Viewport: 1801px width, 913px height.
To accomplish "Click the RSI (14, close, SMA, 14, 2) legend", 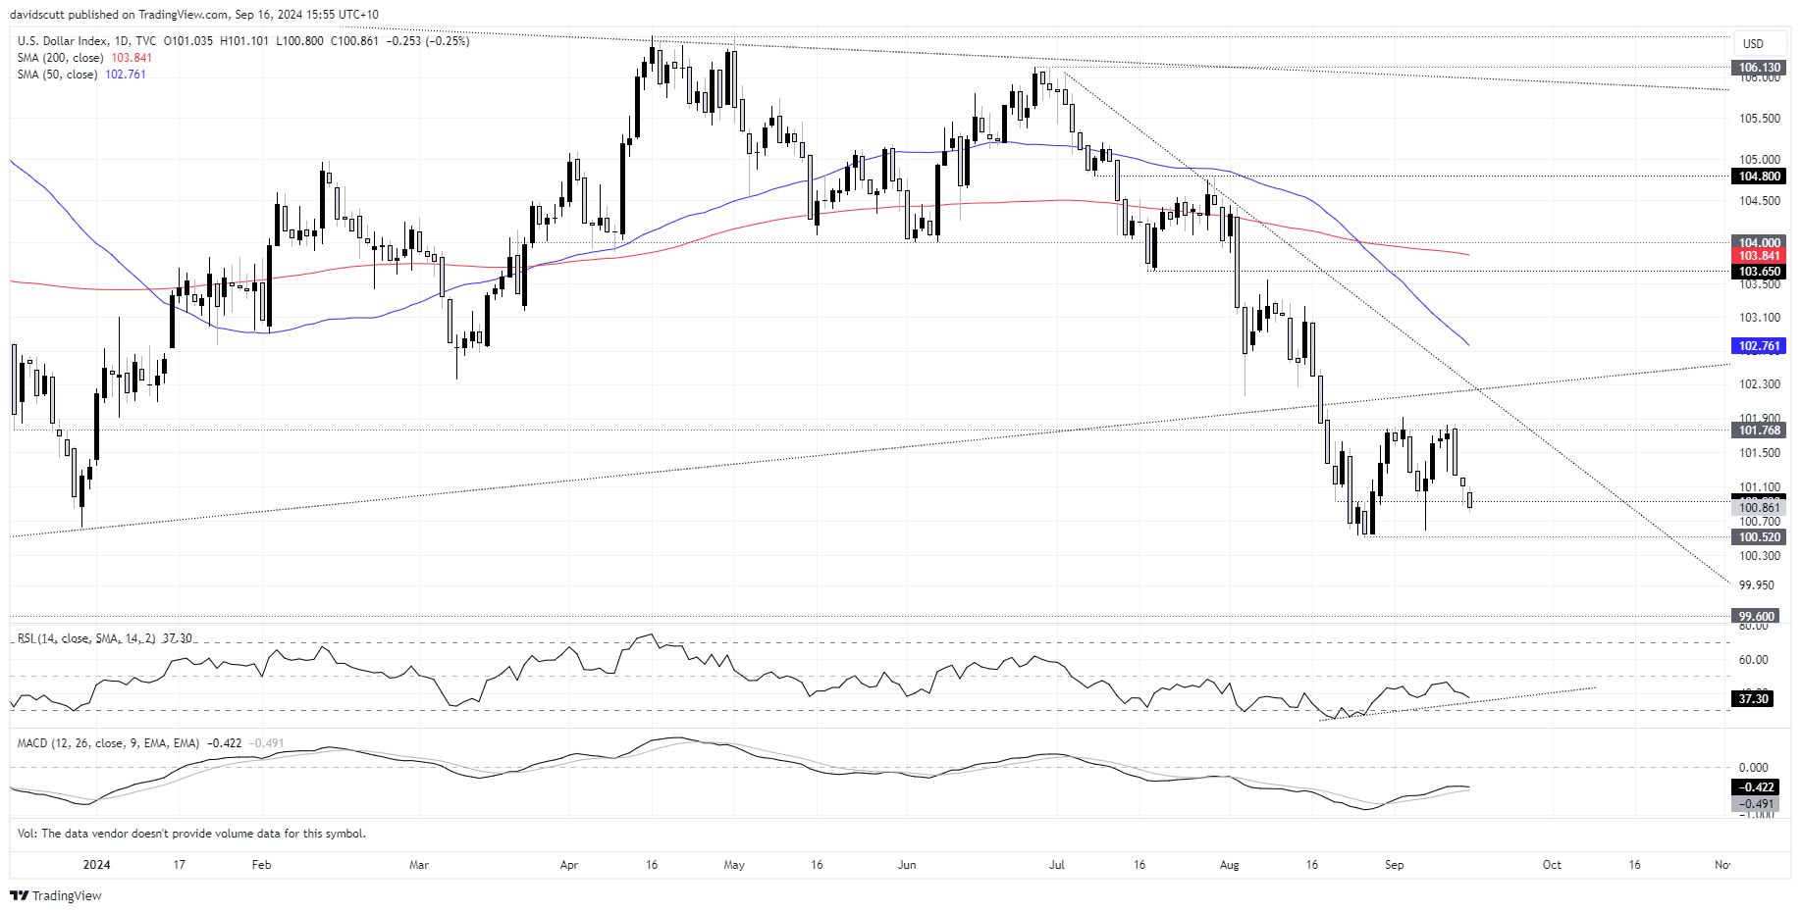I will point(104,638).
